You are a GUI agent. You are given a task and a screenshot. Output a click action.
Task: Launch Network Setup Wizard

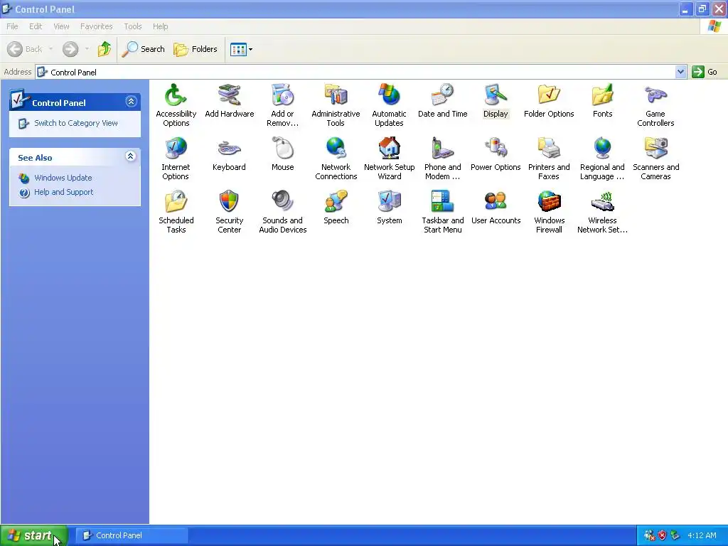[389, 159]
